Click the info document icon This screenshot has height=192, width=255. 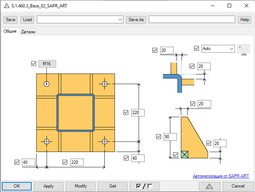tap(243, 49)
